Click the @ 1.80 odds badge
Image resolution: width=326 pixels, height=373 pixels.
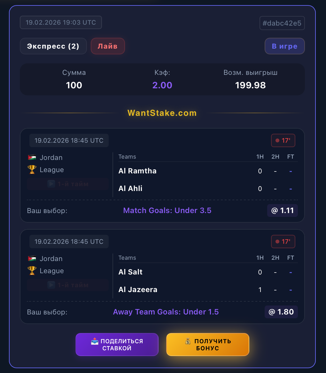coord(281,312)
